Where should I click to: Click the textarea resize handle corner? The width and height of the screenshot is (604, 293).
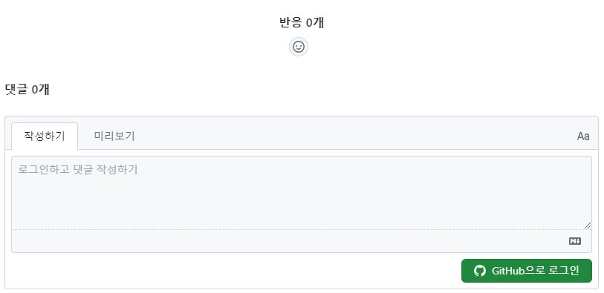click(588, 225)
